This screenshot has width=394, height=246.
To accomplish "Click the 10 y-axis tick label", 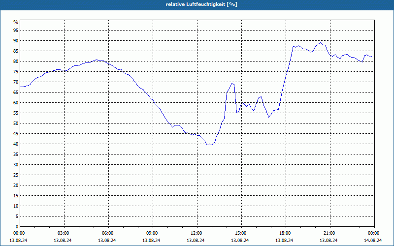I will (x=16, y=206).
